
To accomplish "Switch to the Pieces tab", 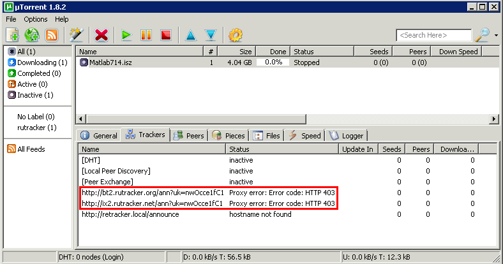I will point(229,136).
